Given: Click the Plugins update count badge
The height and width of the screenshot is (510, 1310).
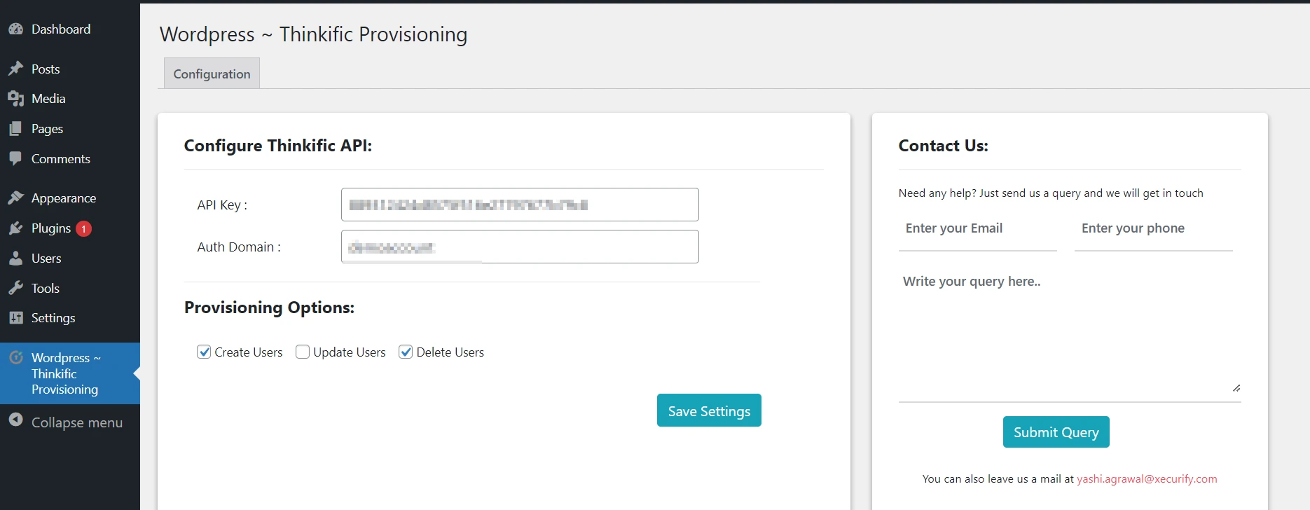Looking at the screenshot, I should (x=83, y=229).
